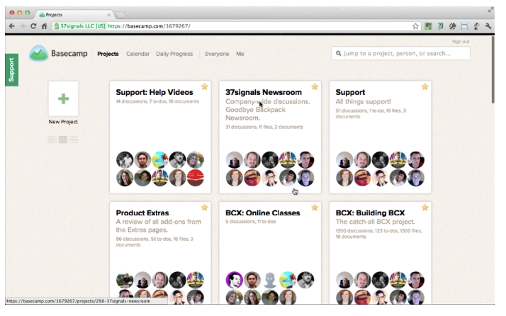Screen dimensions: 506x316
Task: Open the Chrome wrench settings menu
Action: [488, 26]
